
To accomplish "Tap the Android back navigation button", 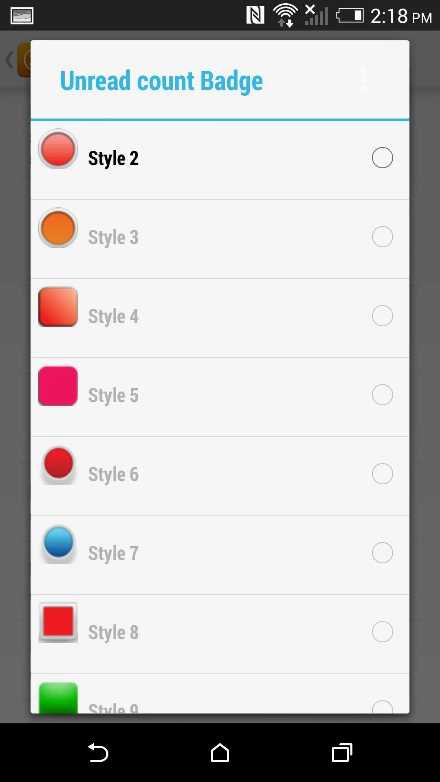I will [x=98, y=753].
